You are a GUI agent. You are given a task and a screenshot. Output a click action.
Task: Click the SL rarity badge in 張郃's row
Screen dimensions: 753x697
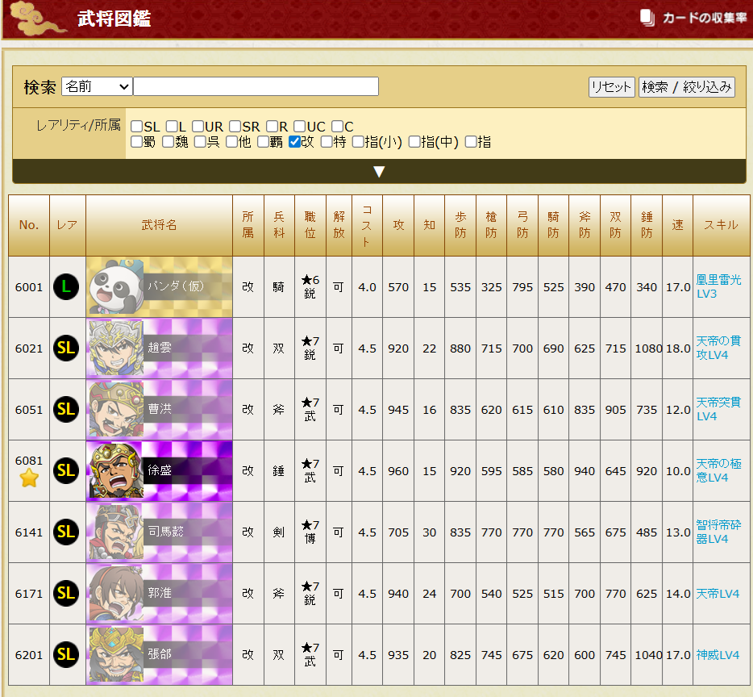coord(66,654)
